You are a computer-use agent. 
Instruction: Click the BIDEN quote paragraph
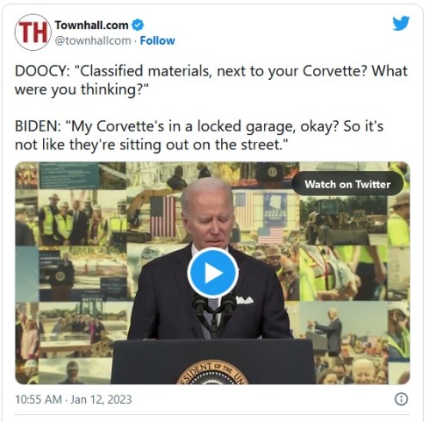(x=199, y=135)
